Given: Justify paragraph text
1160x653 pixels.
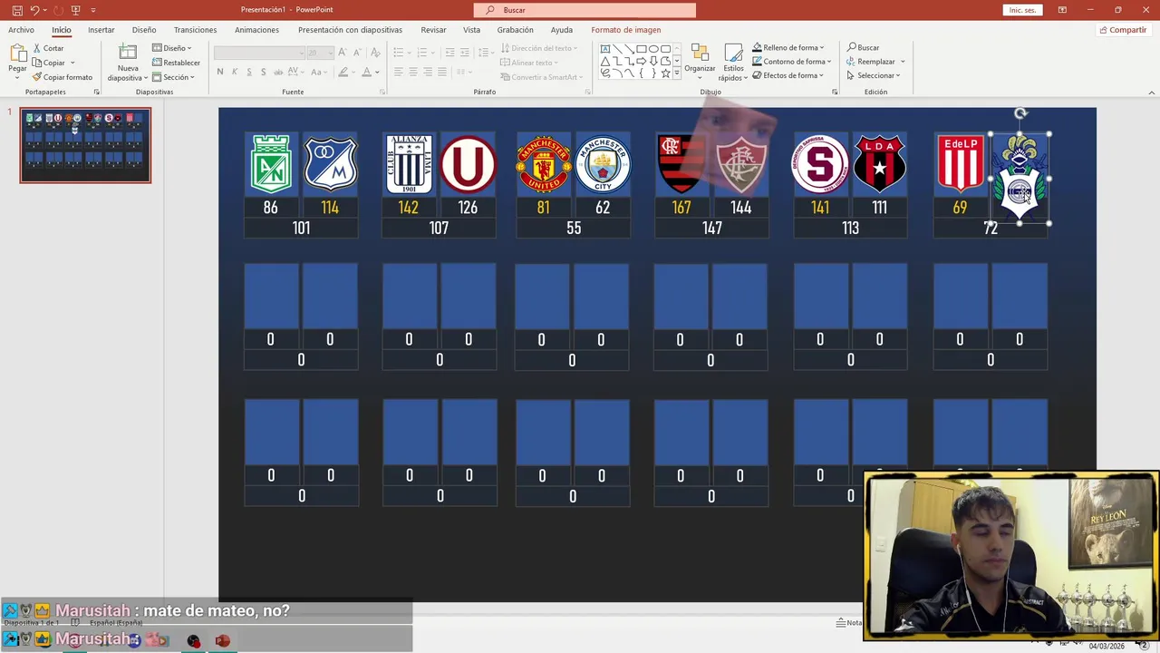Looking at the screenshot, I should pos(441,72).
